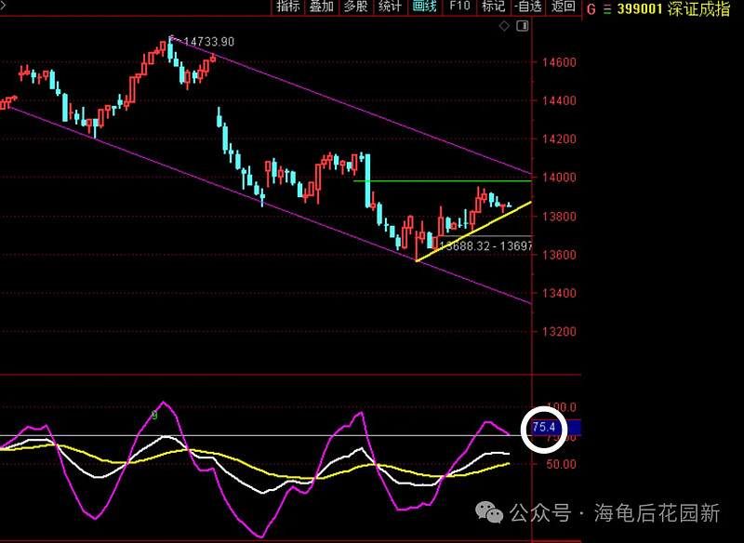Click the 叠加 overlay button
The height and width of the screenshot is (543, 744).
click(x=322, y=7)
